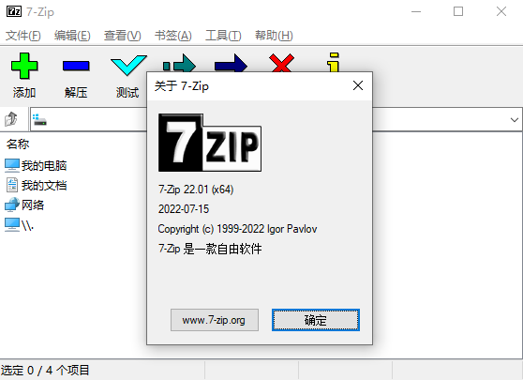Select the 我的电脑 list entry

(x=36, y=166)
